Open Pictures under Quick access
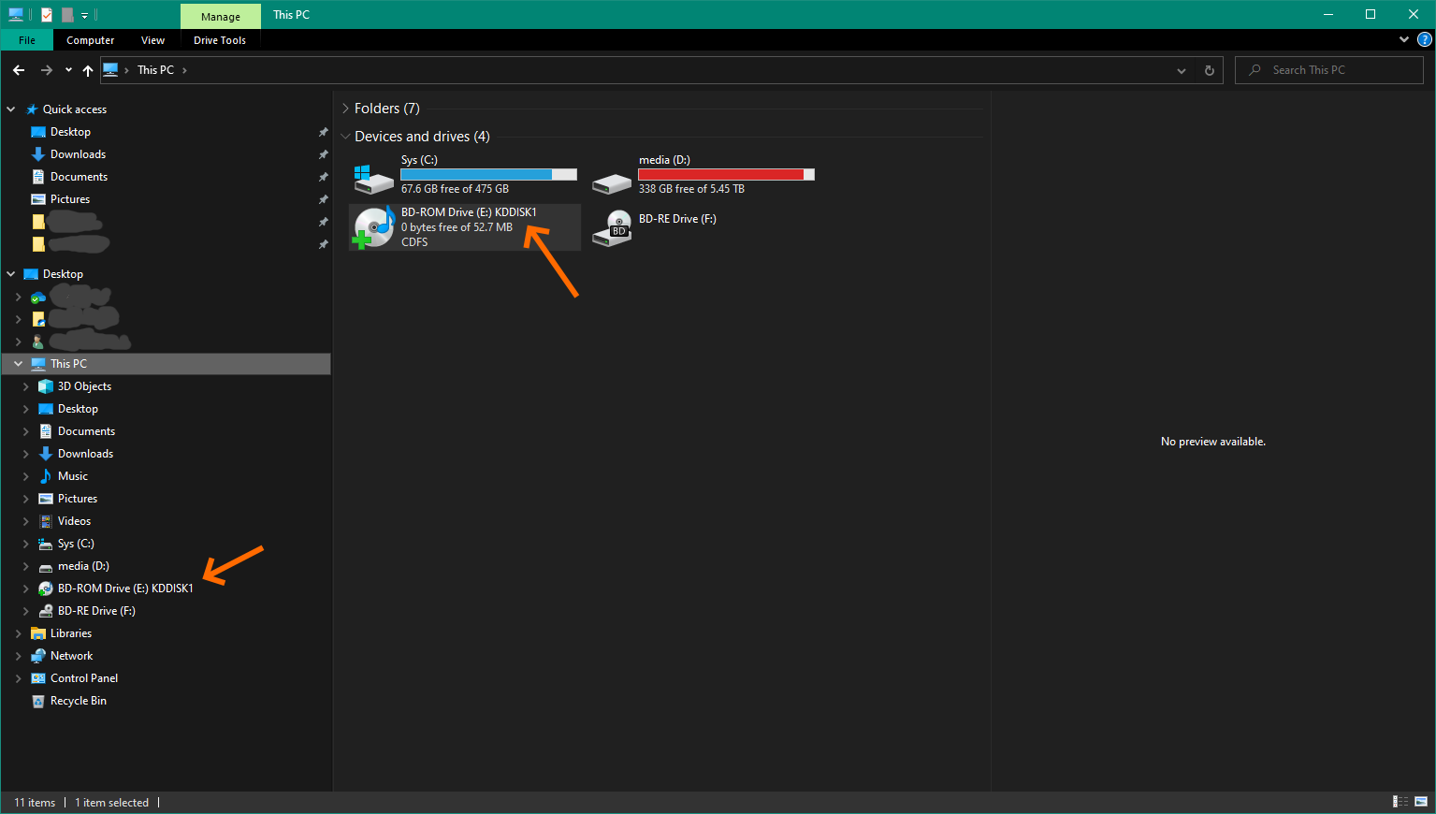The width and height of the screenshot is (1436, 814). click(70, 199)
